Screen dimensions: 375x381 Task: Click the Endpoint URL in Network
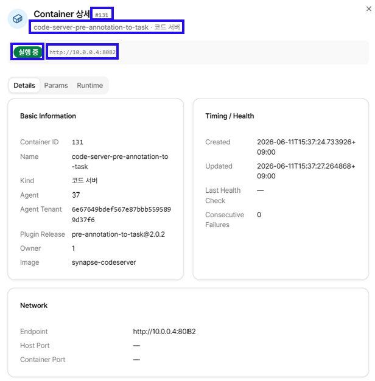click(x=164, y=332)
